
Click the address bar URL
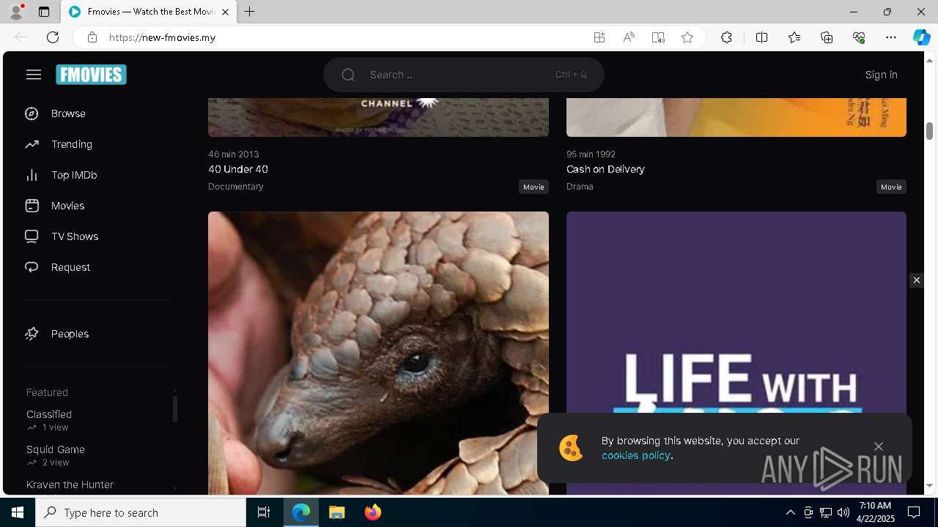point(162,37)
